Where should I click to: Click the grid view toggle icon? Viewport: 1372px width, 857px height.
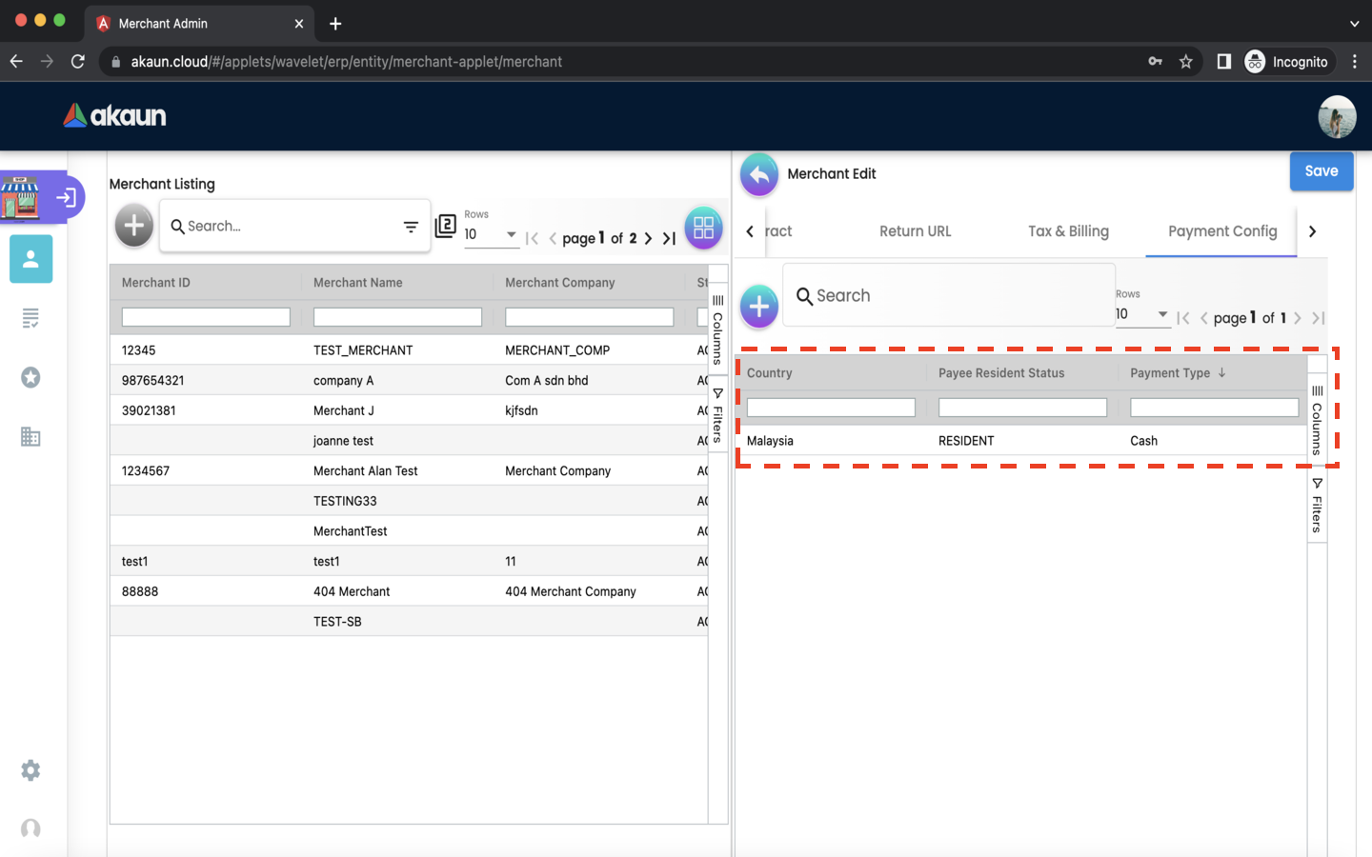[703, 228]
